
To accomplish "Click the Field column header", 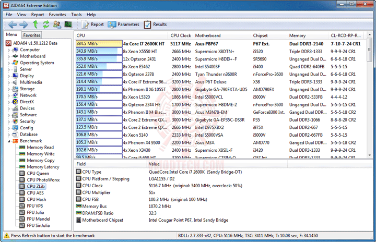I will pyautogui.click(x=110, y=164).
